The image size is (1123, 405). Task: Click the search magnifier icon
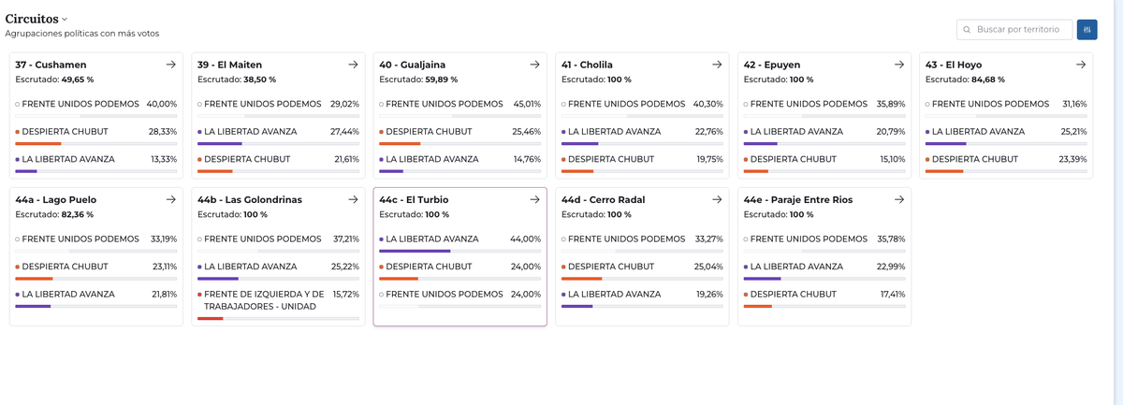(x=967, y=30)
